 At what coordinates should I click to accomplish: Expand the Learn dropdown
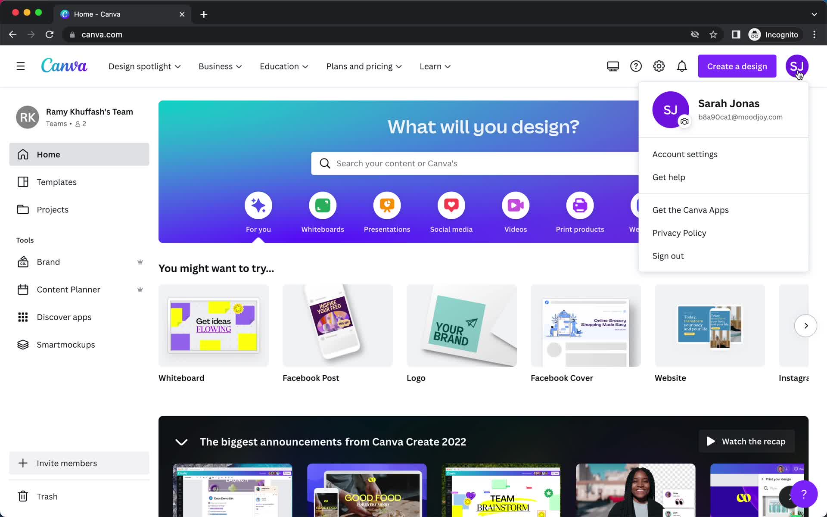[435, 66]
